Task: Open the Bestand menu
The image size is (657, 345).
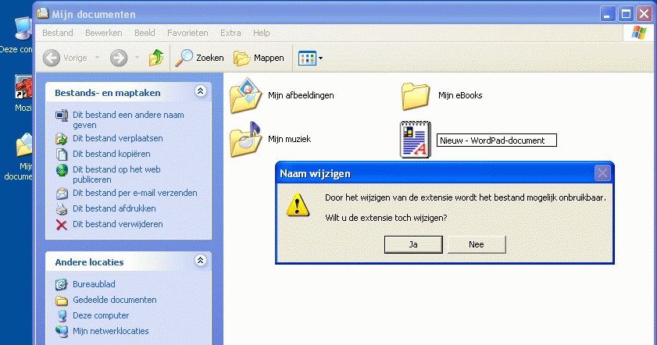Action: [57, 33]
